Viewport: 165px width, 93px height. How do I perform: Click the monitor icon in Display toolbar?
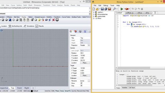(57, 20)
